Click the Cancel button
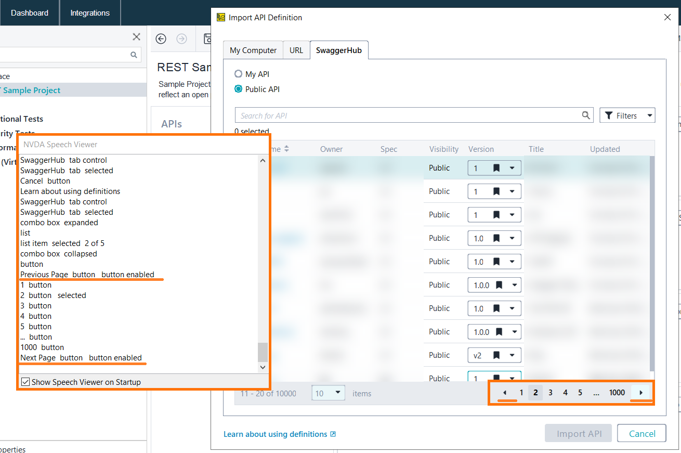Image resolution: width=681 pixels, height=453 pixels. (641, 434)
